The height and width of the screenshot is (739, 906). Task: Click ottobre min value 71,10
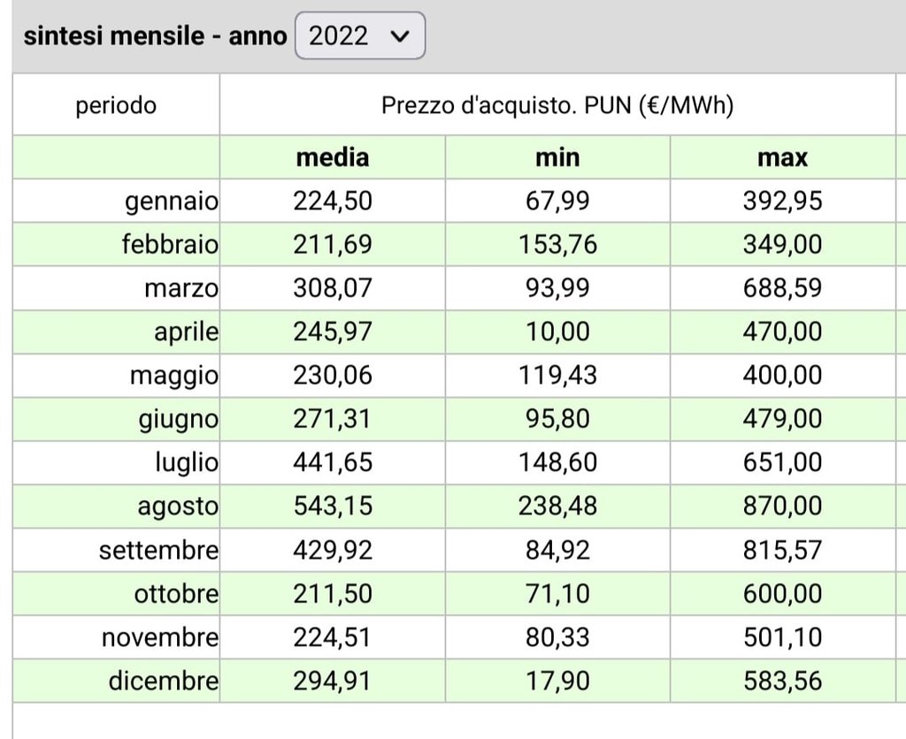point(557,593)
